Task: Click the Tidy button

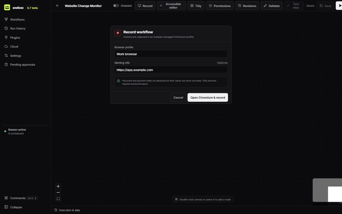Action: point(196,6)
